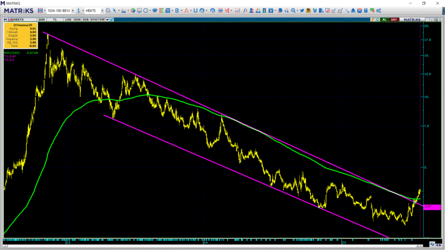Click the GUN period tab

click(42, 20)
